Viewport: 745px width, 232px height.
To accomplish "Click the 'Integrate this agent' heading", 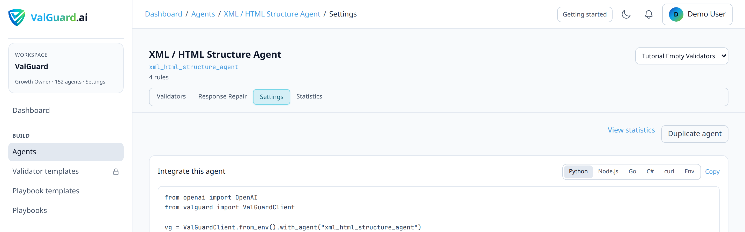I will click(191, 171).
